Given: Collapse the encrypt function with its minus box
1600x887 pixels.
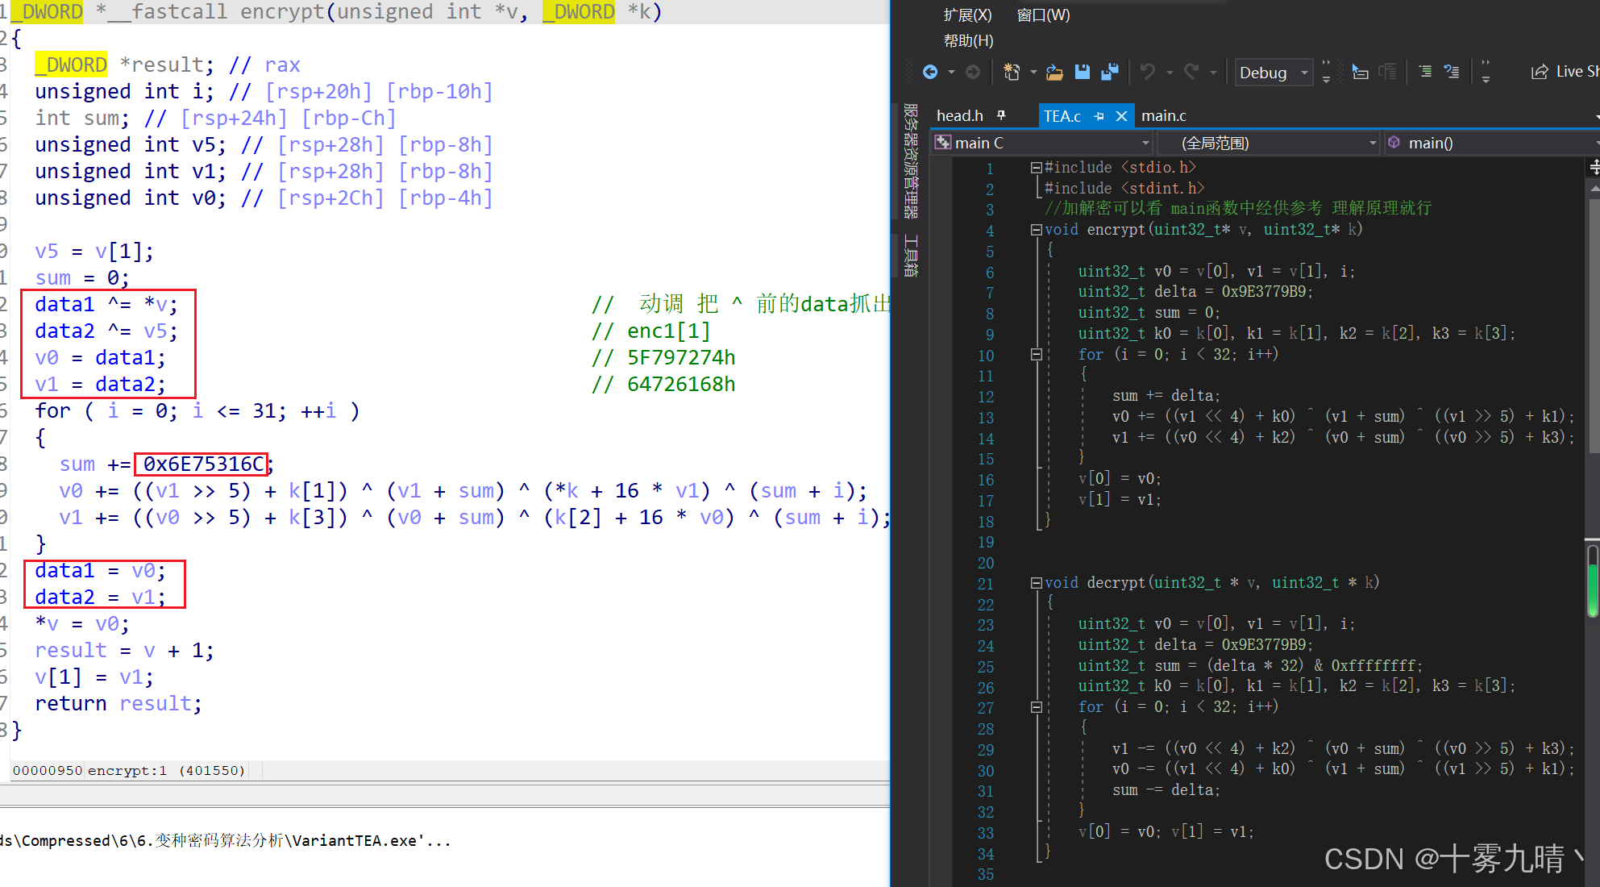Looking at the screenshot, I should 1037,230.
